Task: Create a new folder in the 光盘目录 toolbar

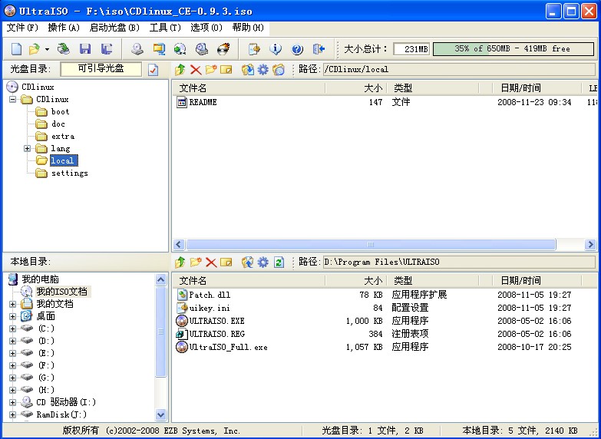Action: pyautogui.click(x=211, y=70)
